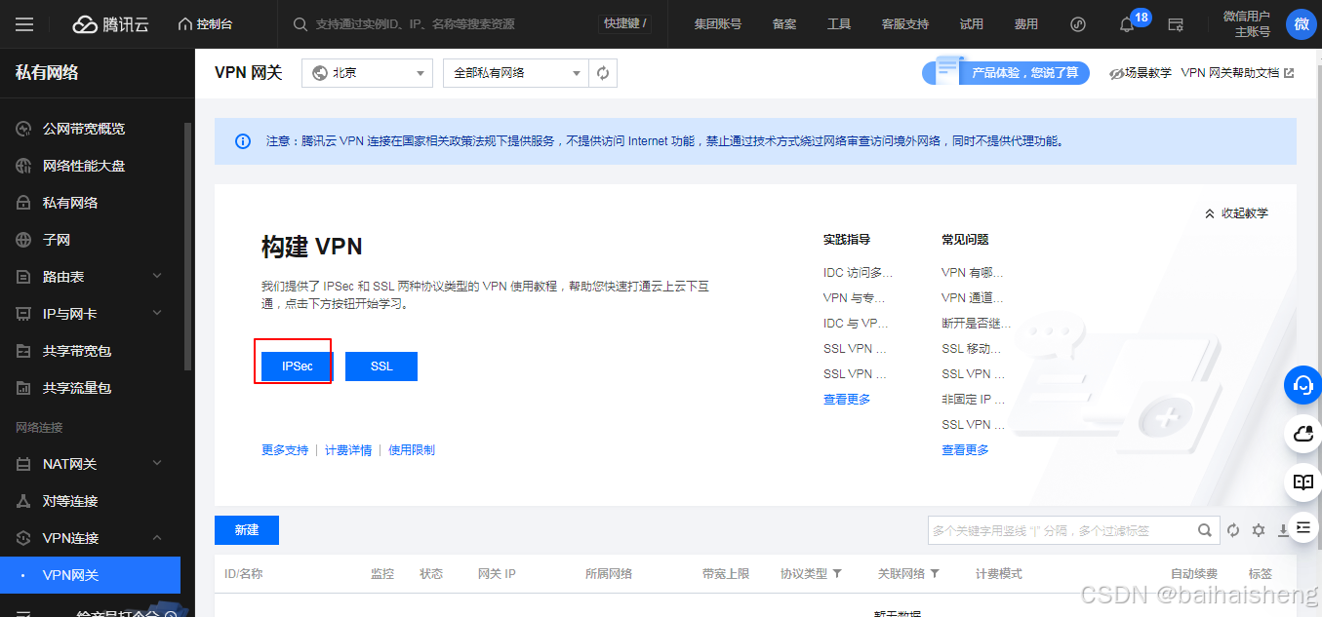Viewport: 1322px width, 617px height.
Task: Select the VPN网关 sidebar entry
Action: 91,575
